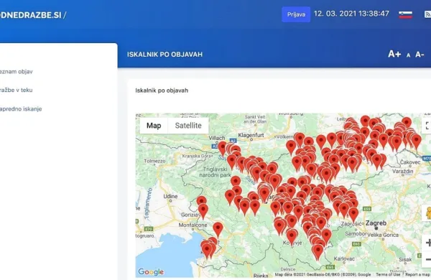Click the date and time display
The width and height of the screenshot is (431, 280).
351,14
